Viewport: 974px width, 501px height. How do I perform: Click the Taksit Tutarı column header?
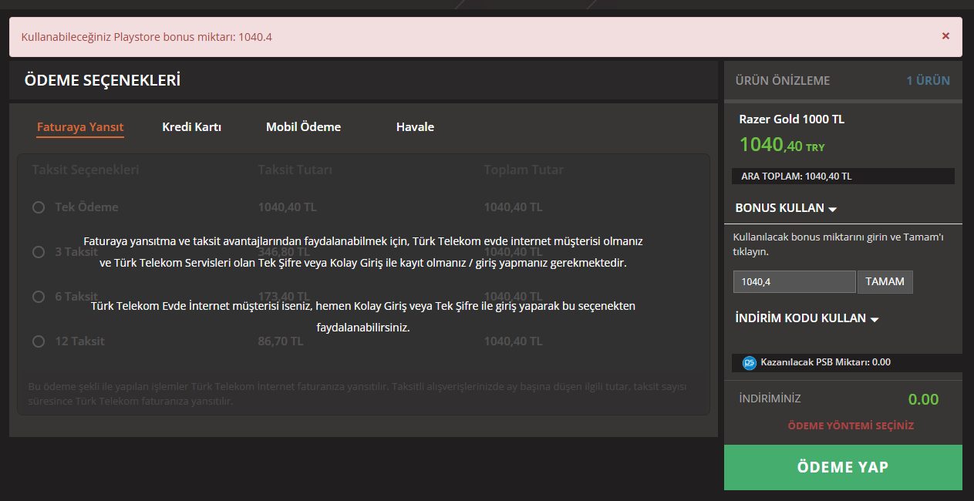tap(295, 170)
